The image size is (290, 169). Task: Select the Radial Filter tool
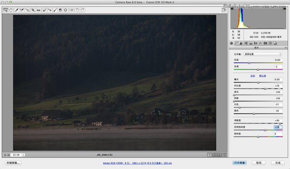[66, 10]
